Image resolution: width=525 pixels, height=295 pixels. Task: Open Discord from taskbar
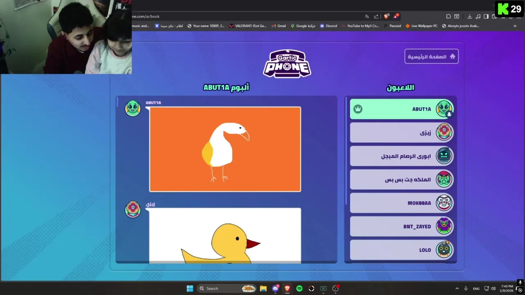point(275,288)
